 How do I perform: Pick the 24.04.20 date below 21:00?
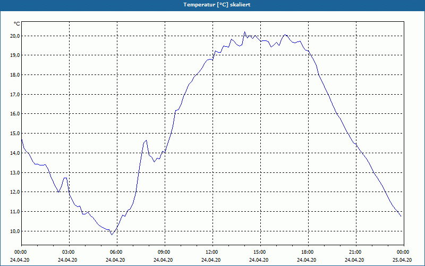pos(354,260)
